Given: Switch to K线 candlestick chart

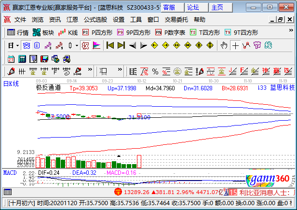Looking at the screenshot, I should (68, 33).
